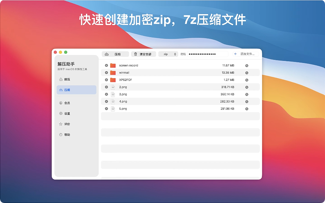
Task: Remove screen record from the list
Action: pos(106,65)
